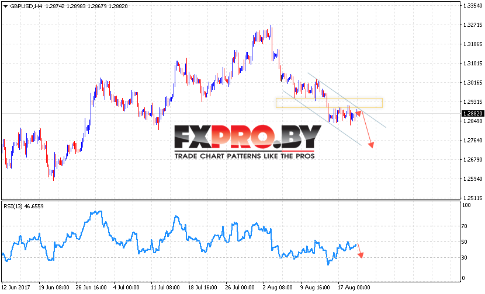The image size is (485, 294).
Task: Click price axis label 1.27640
Action: (x=473, y=140)
